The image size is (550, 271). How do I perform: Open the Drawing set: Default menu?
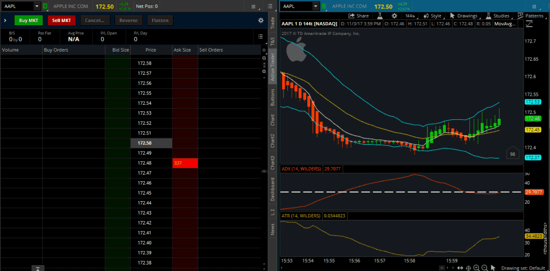(x=523, y=268)
